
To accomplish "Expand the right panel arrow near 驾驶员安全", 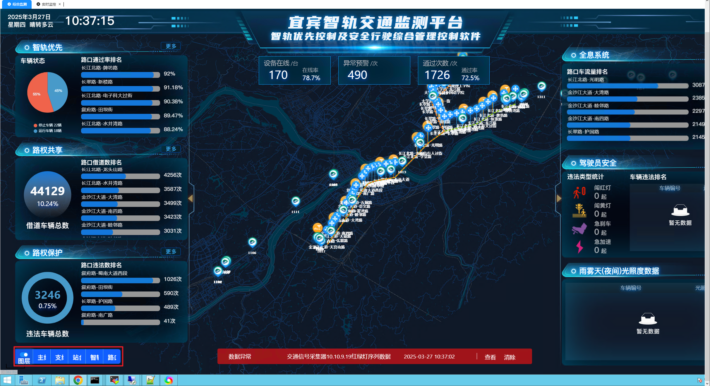I will (x=559, y=198).
